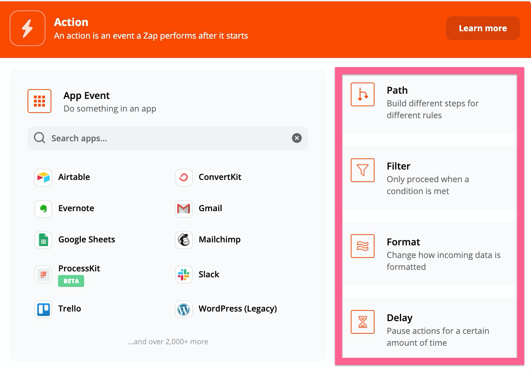This screenshot has width=531, height=371.
Task: Click 'Change how incoming data is formatted' description
Action: click(443, 261)
